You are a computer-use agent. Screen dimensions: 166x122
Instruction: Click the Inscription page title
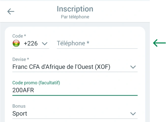tap(75, 9)
